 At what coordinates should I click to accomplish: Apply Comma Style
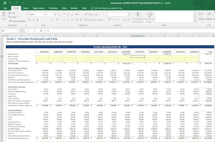pos(119,20)
